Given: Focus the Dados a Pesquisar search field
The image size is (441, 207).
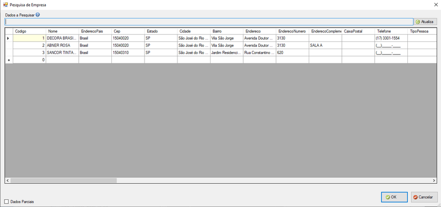Looking at the screenshot, I should (x=209, y=22).
